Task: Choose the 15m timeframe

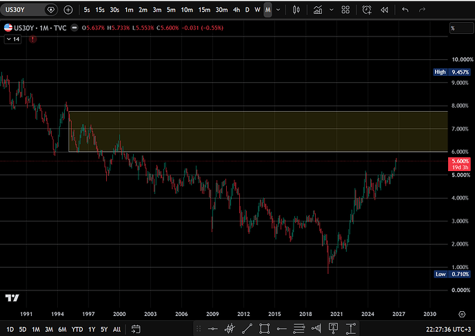Action: [204, 10]
